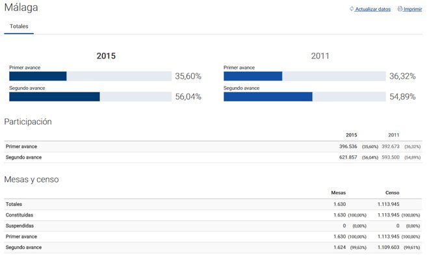This screenshot has height=258, width=429.
Task: Click the 621.857 value in Participación
Action: 348,157
